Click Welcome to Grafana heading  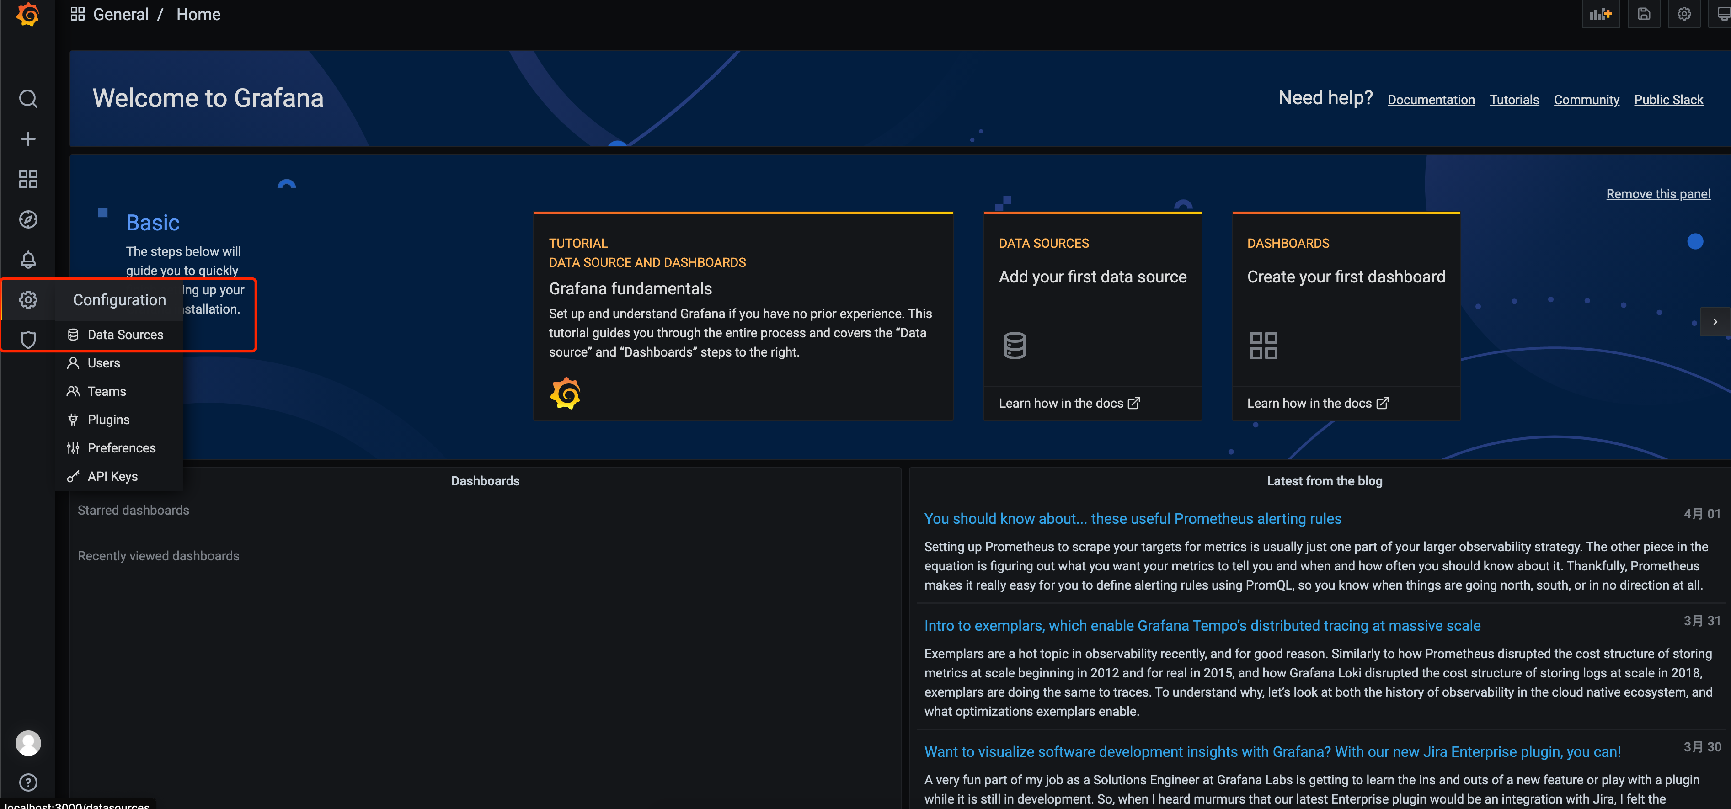tap(208, 98)
